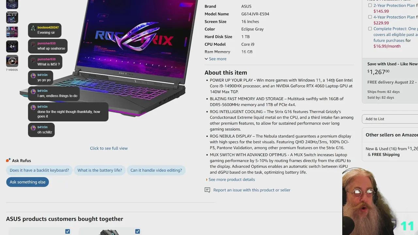Image resolution: width=418 pixels, height=235 pixels.
Task: Click b41r3n's avatar next to 'oh schlitz'
Action: click(x=33, y=128)
